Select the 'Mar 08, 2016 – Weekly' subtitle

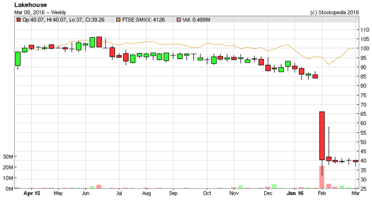click(40, 12)
